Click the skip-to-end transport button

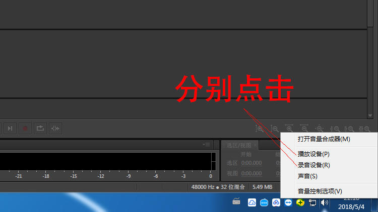(10, 129)
